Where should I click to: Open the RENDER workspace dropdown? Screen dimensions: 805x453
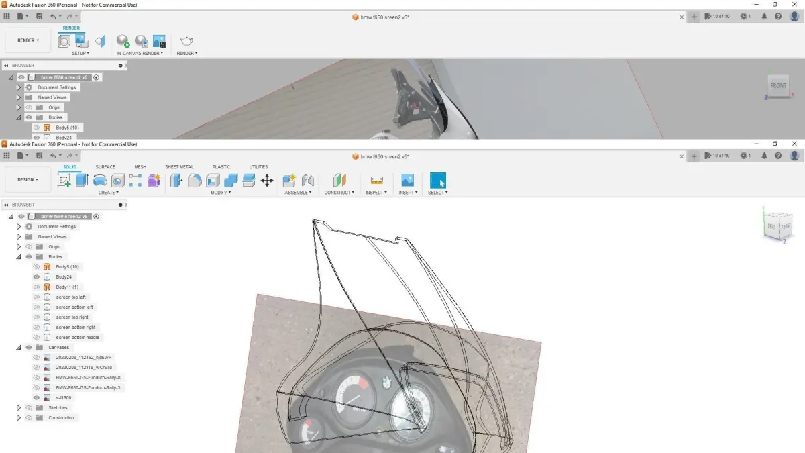tap(28, 40)
